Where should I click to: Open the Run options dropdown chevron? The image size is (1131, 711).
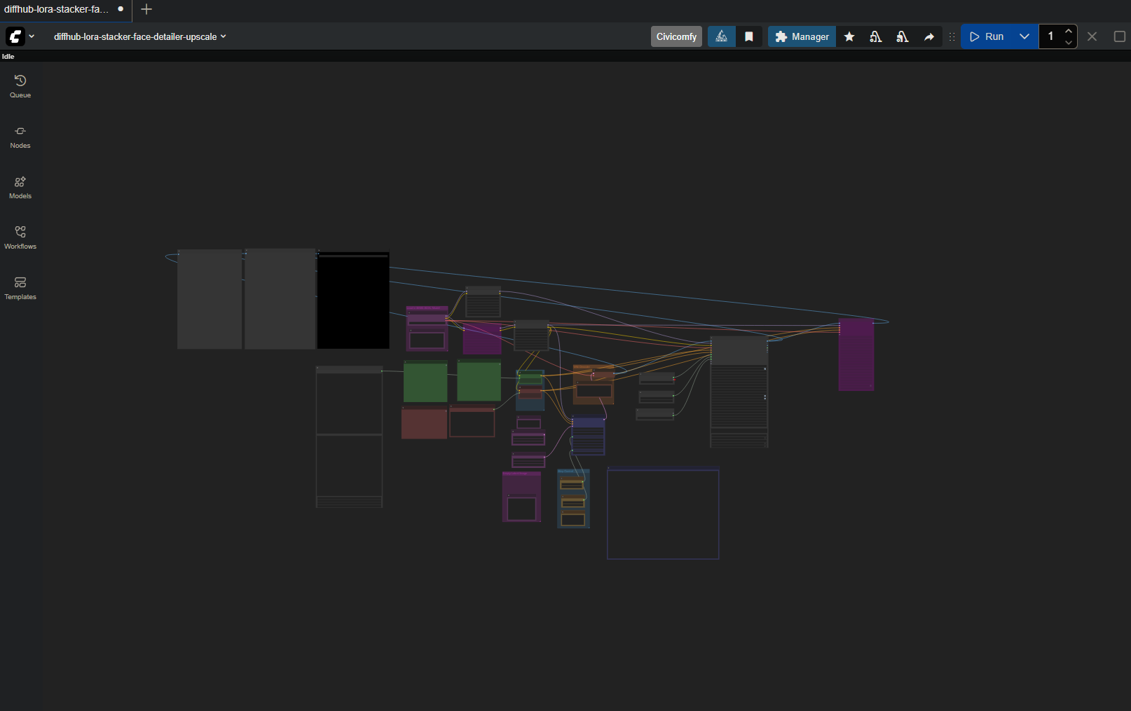point(1024,36)
